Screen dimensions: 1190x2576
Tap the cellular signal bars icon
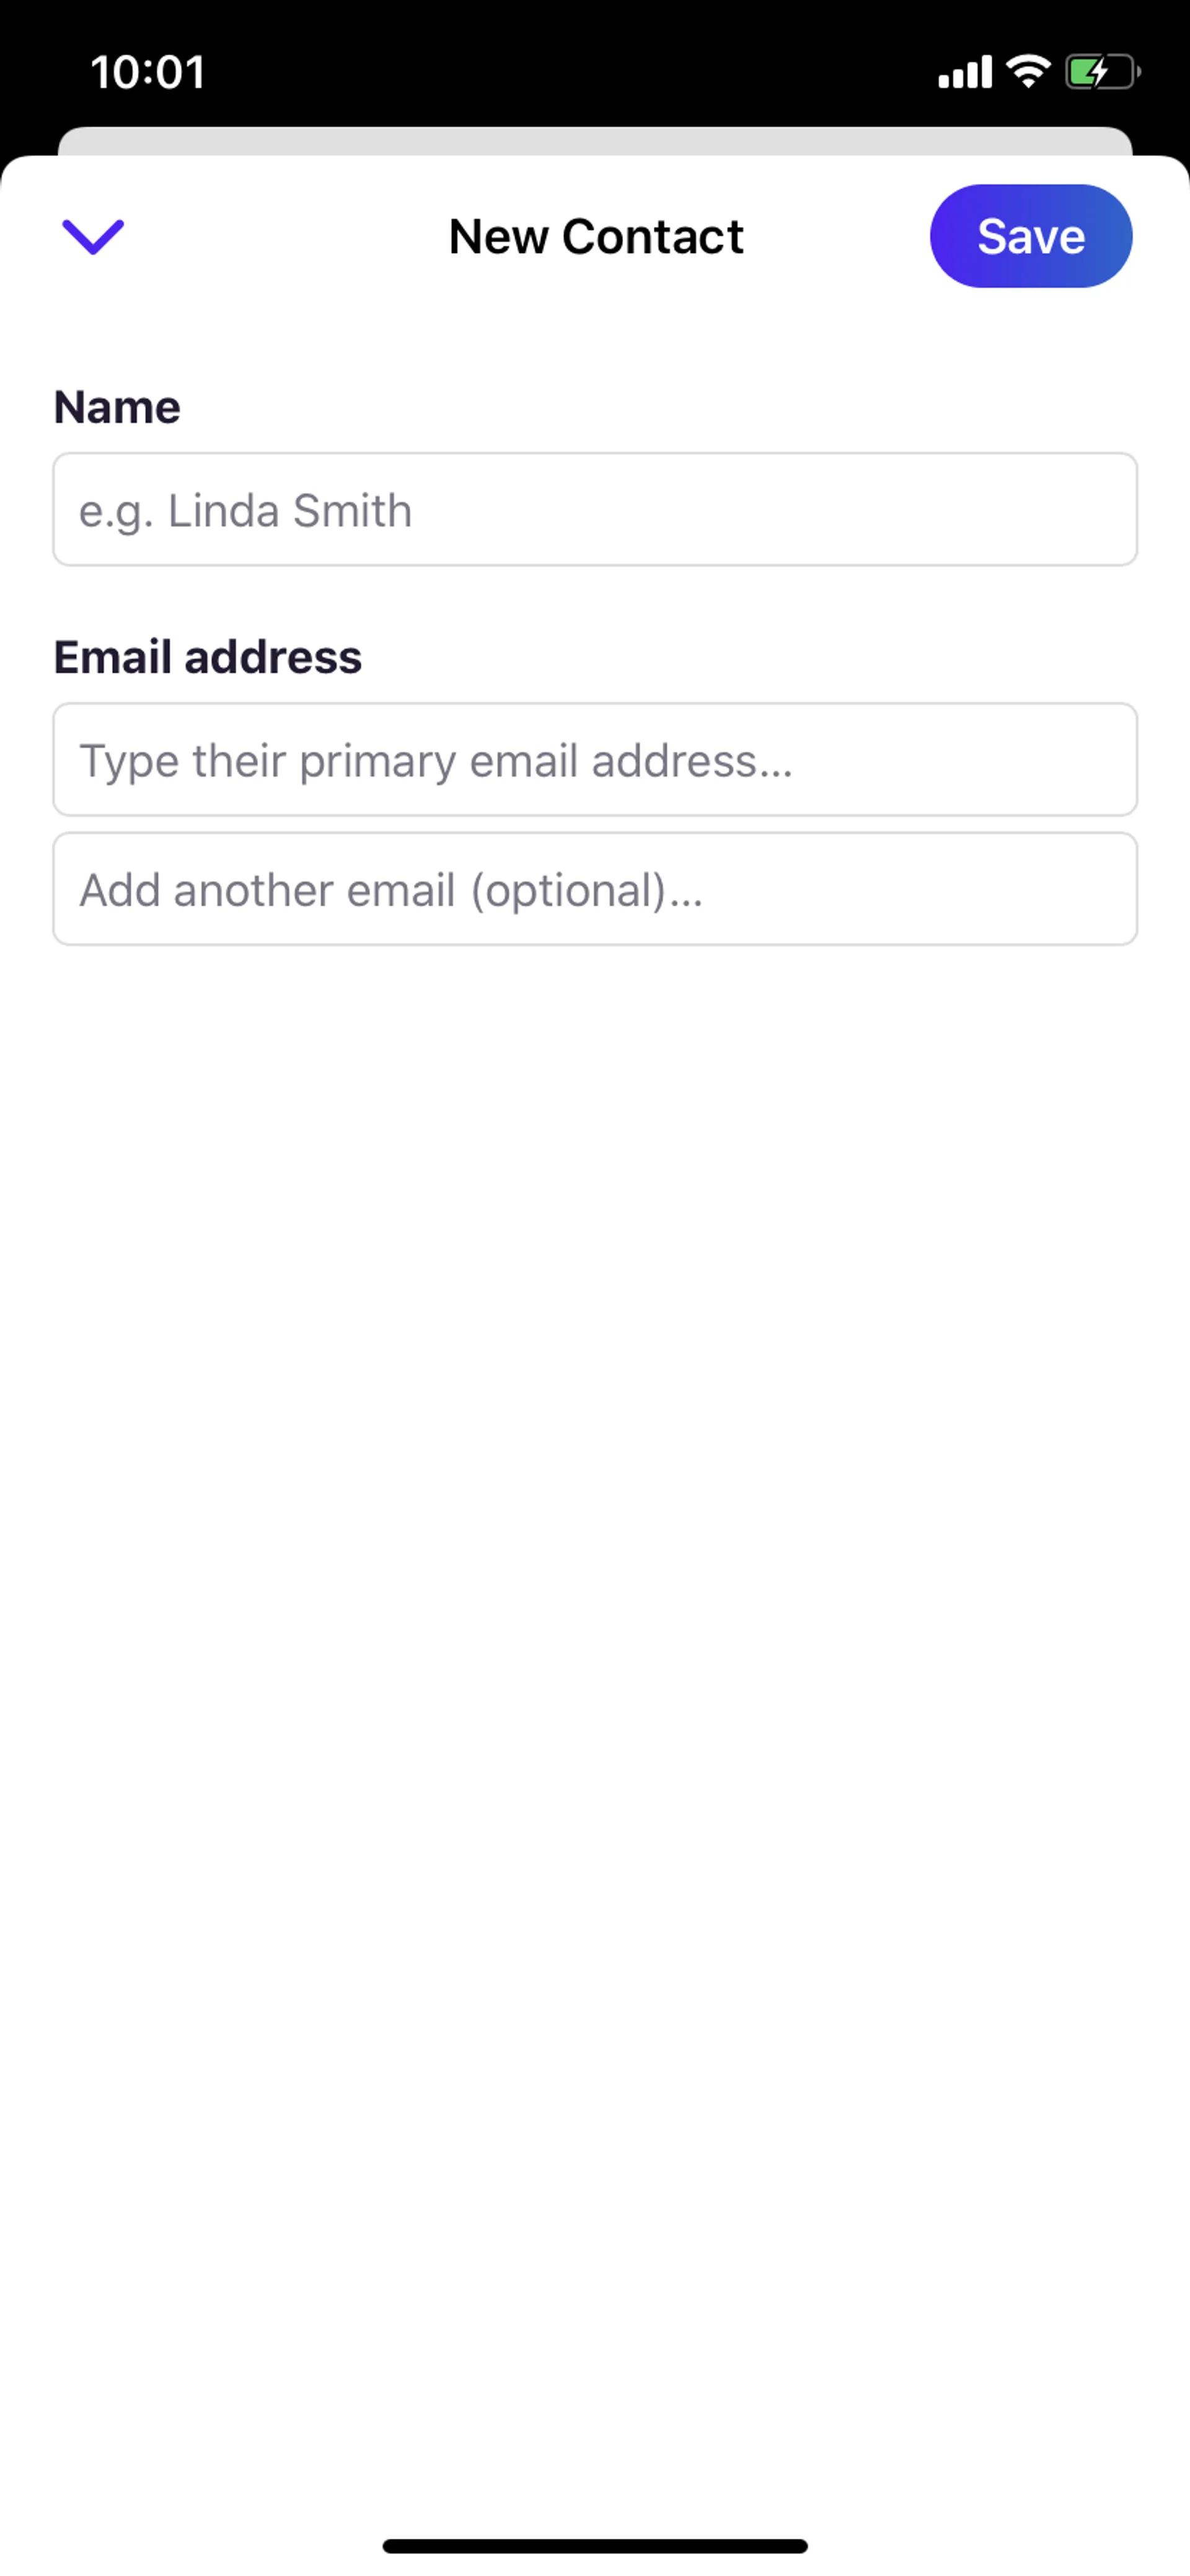point(965,73)
